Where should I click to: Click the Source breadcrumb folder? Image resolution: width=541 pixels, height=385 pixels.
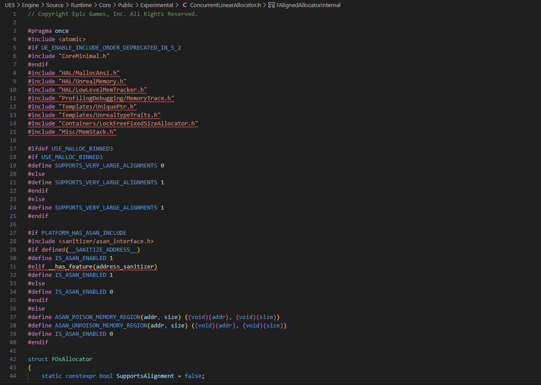(x=55, y=5)
